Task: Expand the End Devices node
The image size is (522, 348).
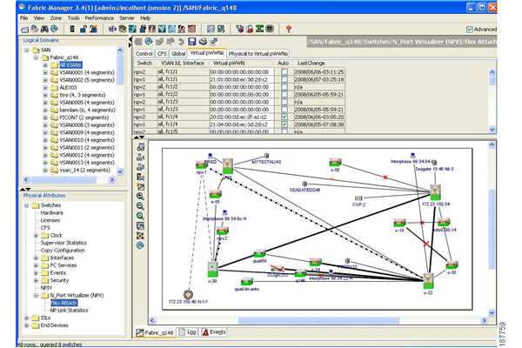Action: (26, 325)
